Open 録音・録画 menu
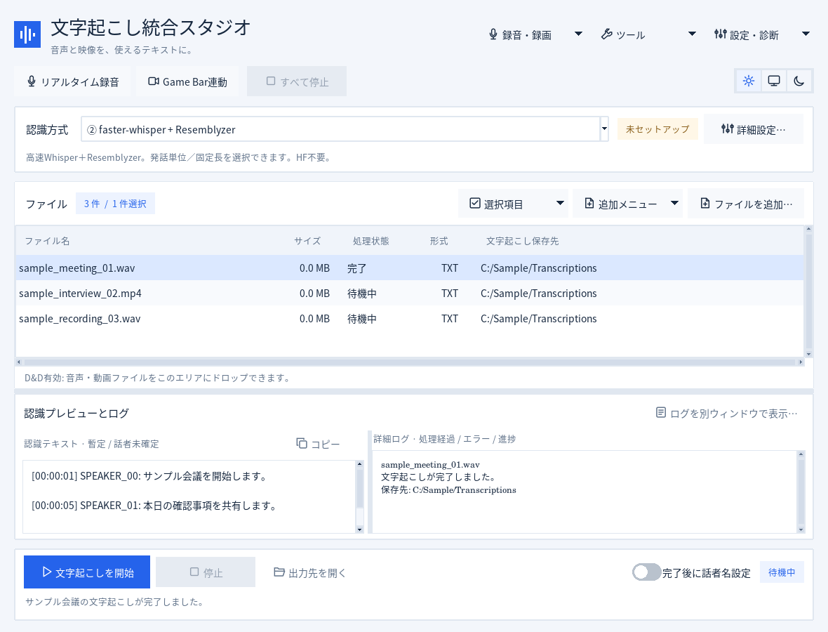This screenshot has width=828, height=632. [x=520, y=35]
